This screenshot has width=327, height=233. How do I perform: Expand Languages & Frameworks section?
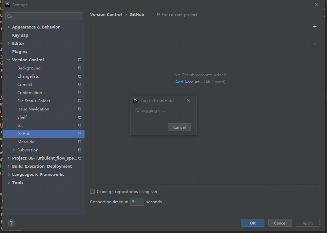9,175
